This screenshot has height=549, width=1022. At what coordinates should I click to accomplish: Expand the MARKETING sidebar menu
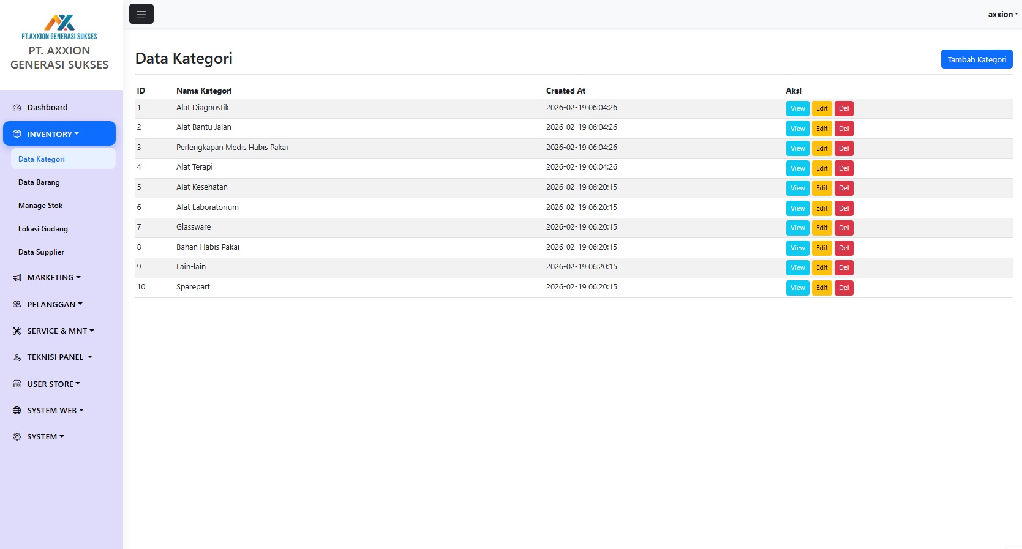coord(59,278)
